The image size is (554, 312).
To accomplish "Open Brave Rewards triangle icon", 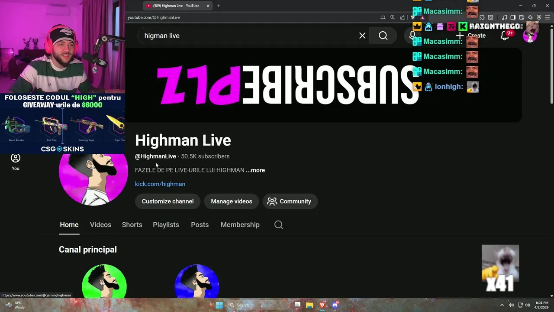I will 422,17.
